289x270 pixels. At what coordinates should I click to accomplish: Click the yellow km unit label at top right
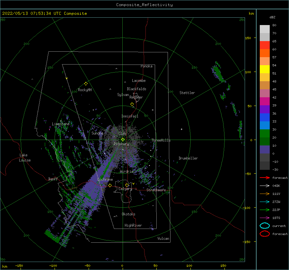tap(251, 13)
